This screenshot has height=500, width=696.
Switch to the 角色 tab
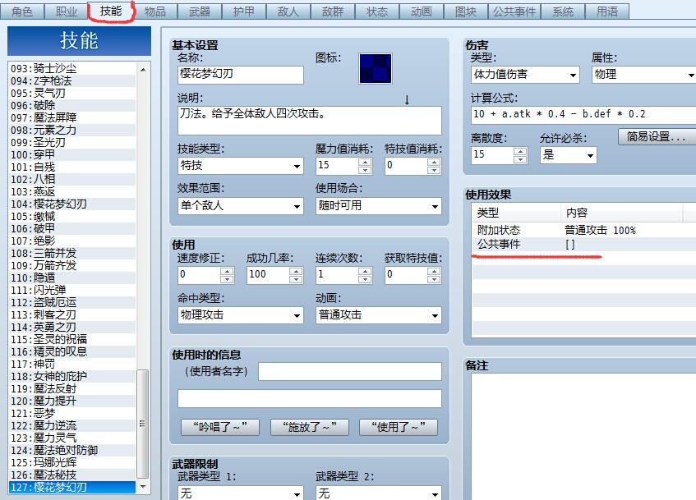pos(22,11)
